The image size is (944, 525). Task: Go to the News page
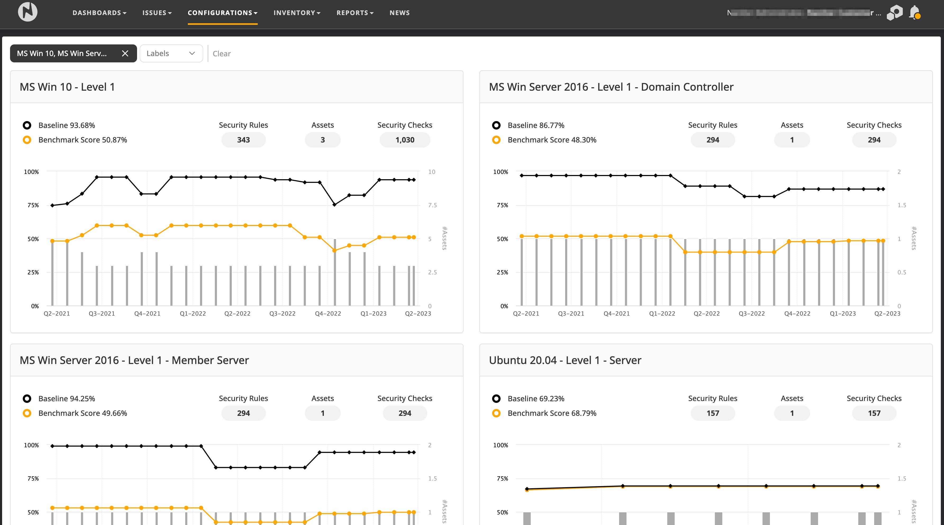pos(400,13)
